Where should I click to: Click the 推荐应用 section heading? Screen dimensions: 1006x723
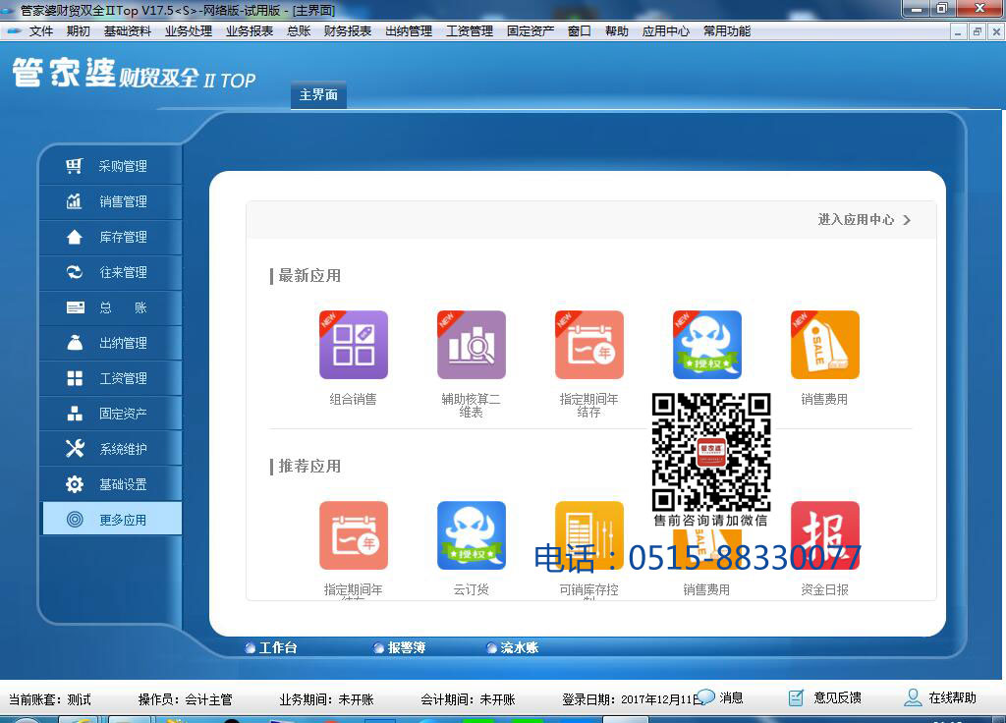point(309,466)
